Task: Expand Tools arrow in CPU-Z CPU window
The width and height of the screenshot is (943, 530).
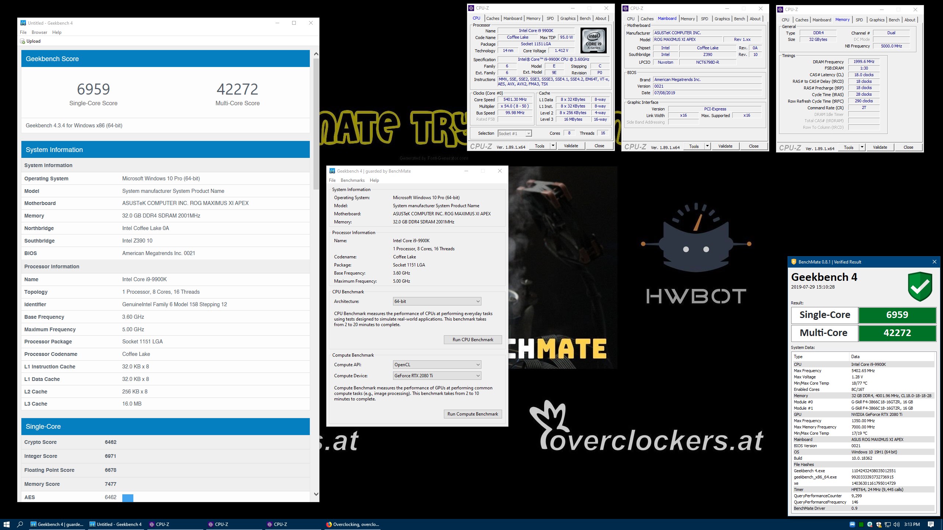Action: (553, 146)
